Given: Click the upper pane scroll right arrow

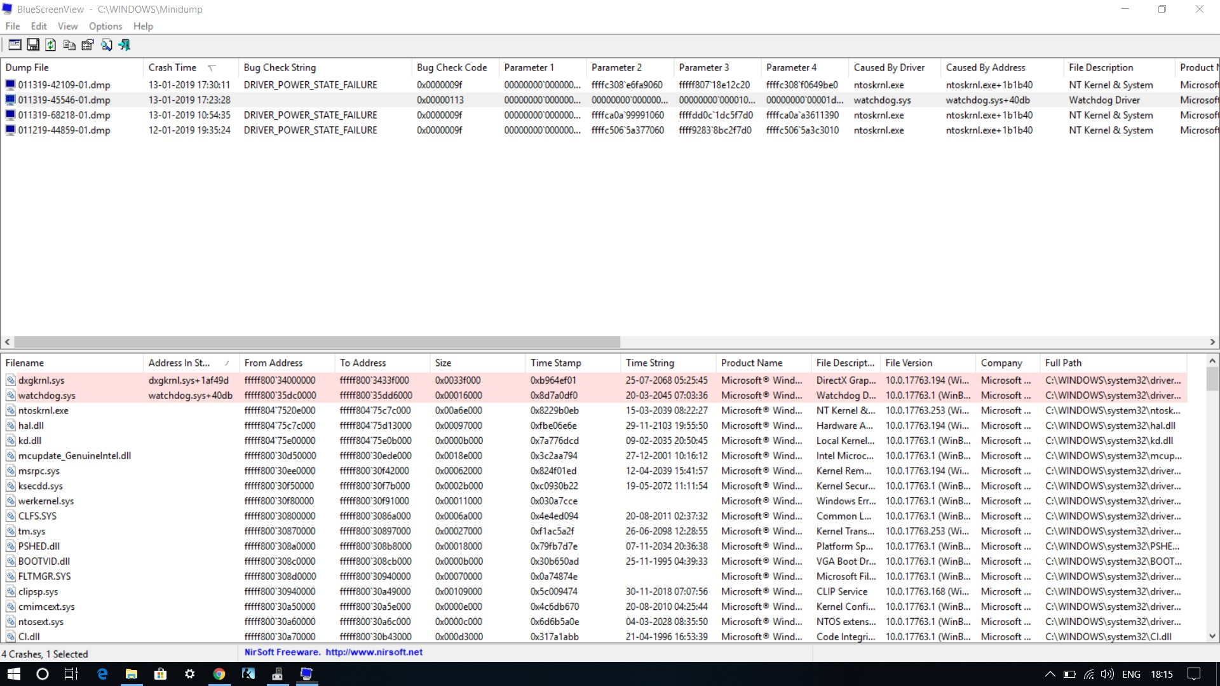Looking at the screenshot, I should [1212, 342].
